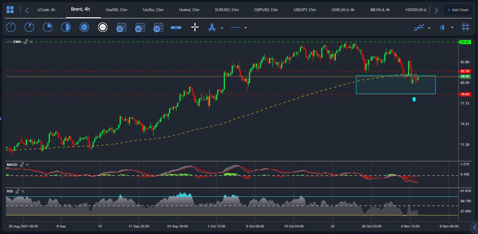Select the weekly timeframe calendar icon
The width and height of the screenshot is (478, 234).
tap(140, 27)
